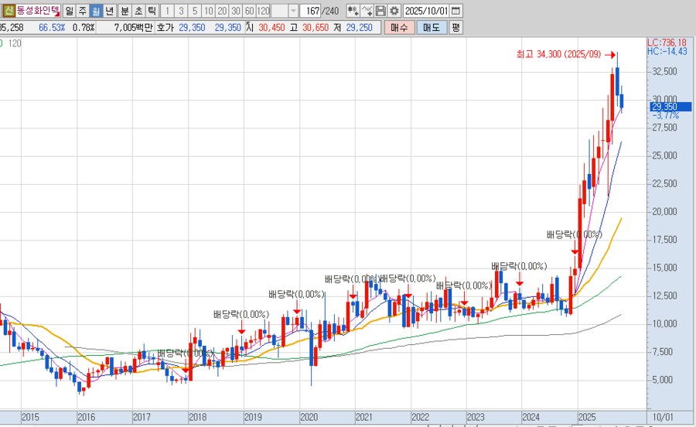Select the 분 minute period tab
The image size is (696, 427).
pyautogui.click(x=124, y=12)
